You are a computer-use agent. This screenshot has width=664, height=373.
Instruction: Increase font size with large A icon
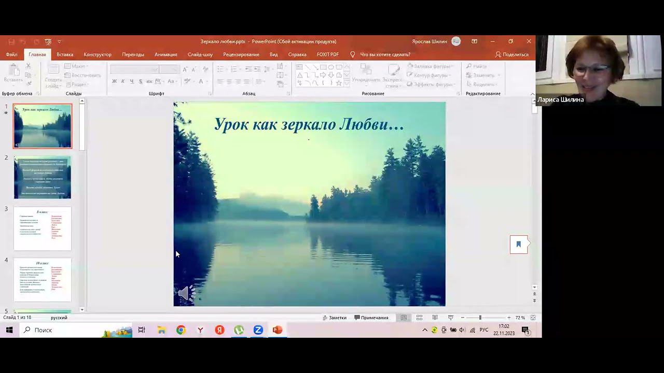pos(186,69)
